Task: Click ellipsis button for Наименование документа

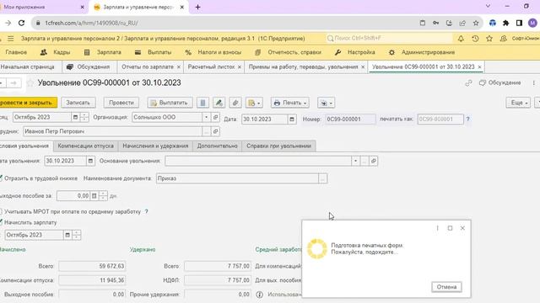Action: pos(322,178)
